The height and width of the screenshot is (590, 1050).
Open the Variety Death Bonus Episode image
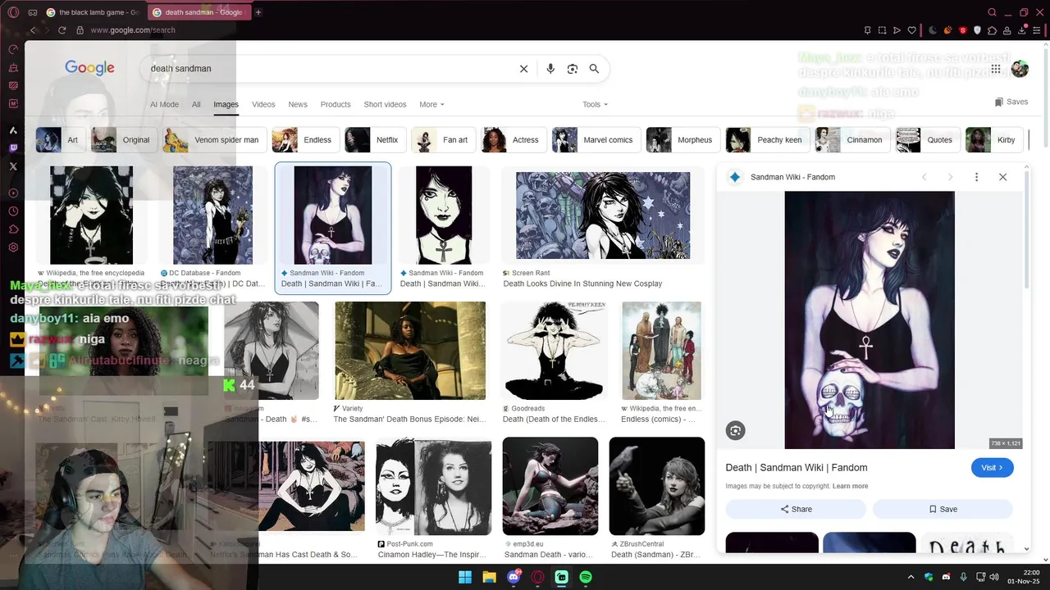(410, 351)
